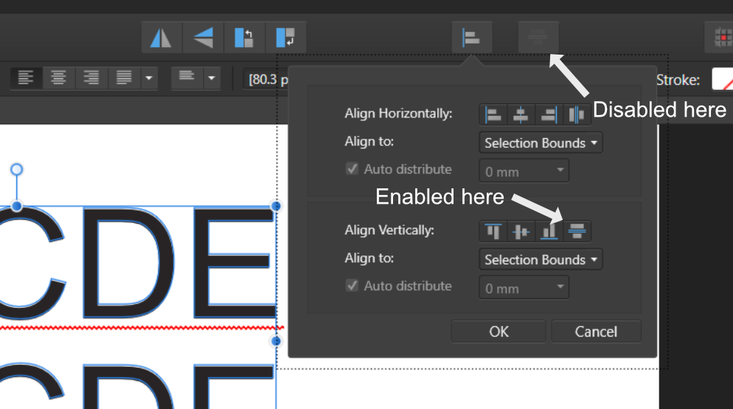Click the Flip Vertical toolbar icon
This screenshot has height=409, width=733.
(203, 38)
